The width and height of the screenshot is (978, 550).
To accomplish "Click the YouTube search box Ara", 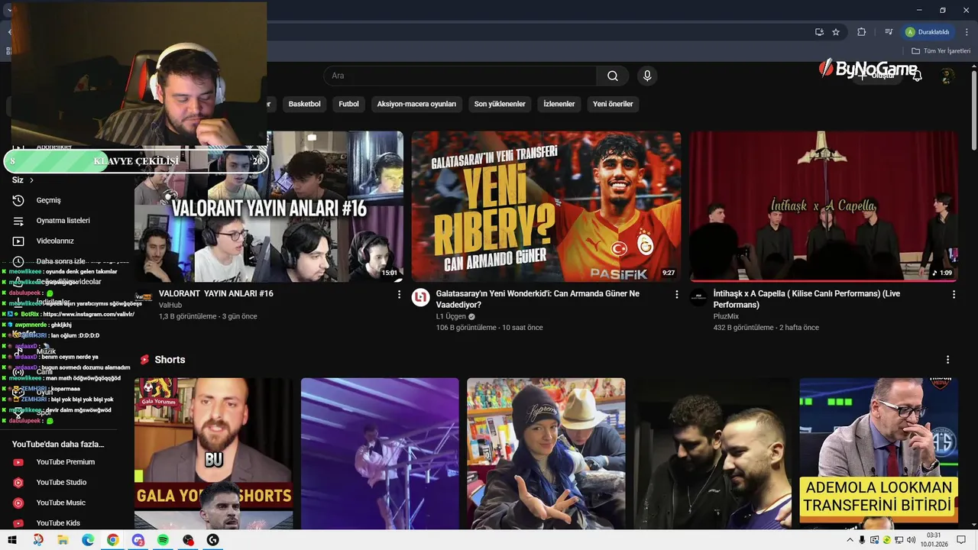I will [x=461, y=76].
